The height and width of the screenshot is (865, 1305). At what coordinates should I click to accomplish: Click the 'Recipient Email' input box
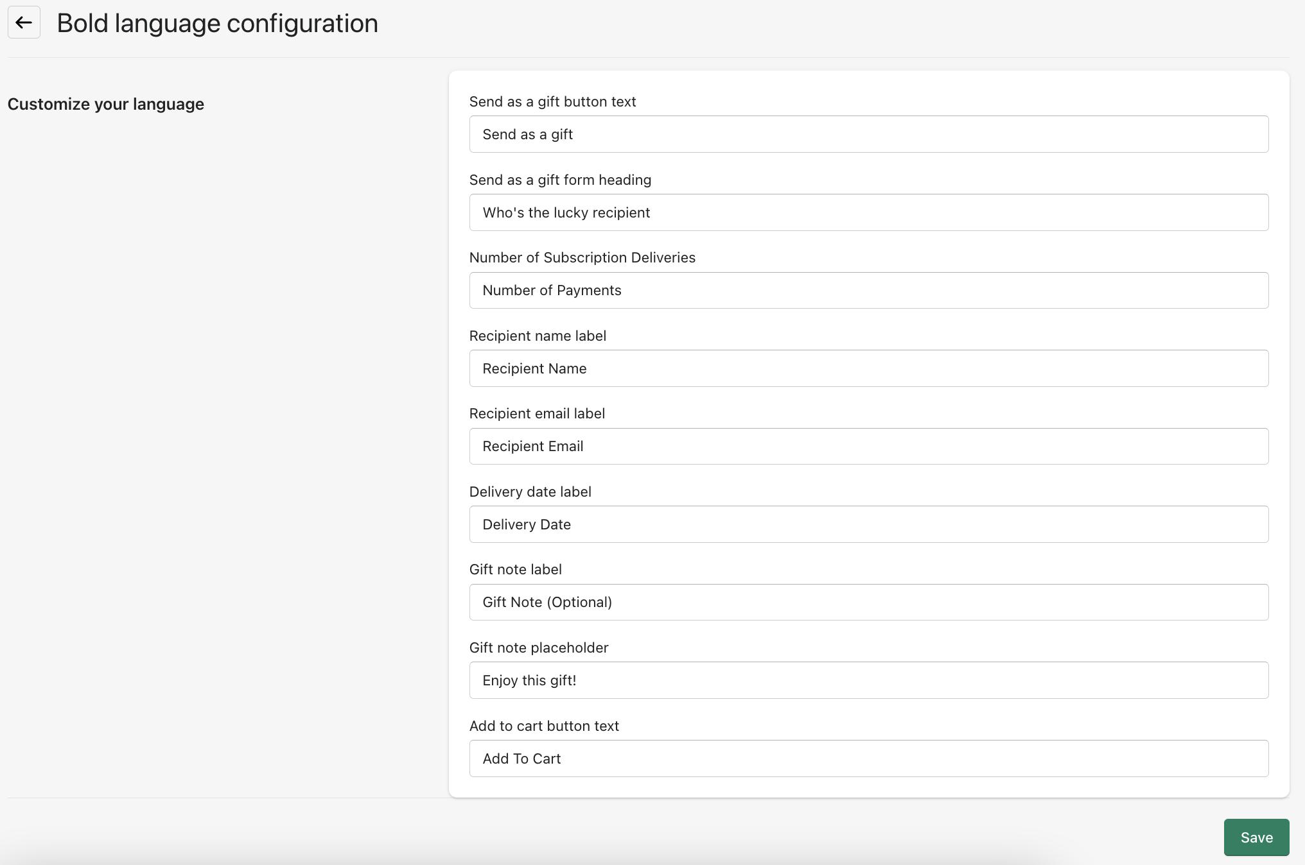click(868, 446)
